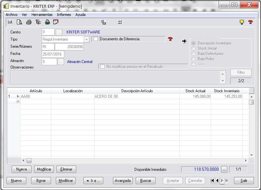The image size is (261, 190).
Task: Click the teal fax printer icon
Action: point(47,22)
